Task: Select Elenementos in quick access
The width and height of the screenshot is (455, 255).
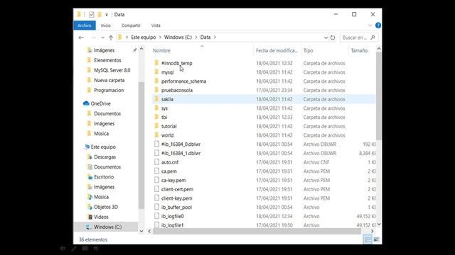Action: click(107, 60)
